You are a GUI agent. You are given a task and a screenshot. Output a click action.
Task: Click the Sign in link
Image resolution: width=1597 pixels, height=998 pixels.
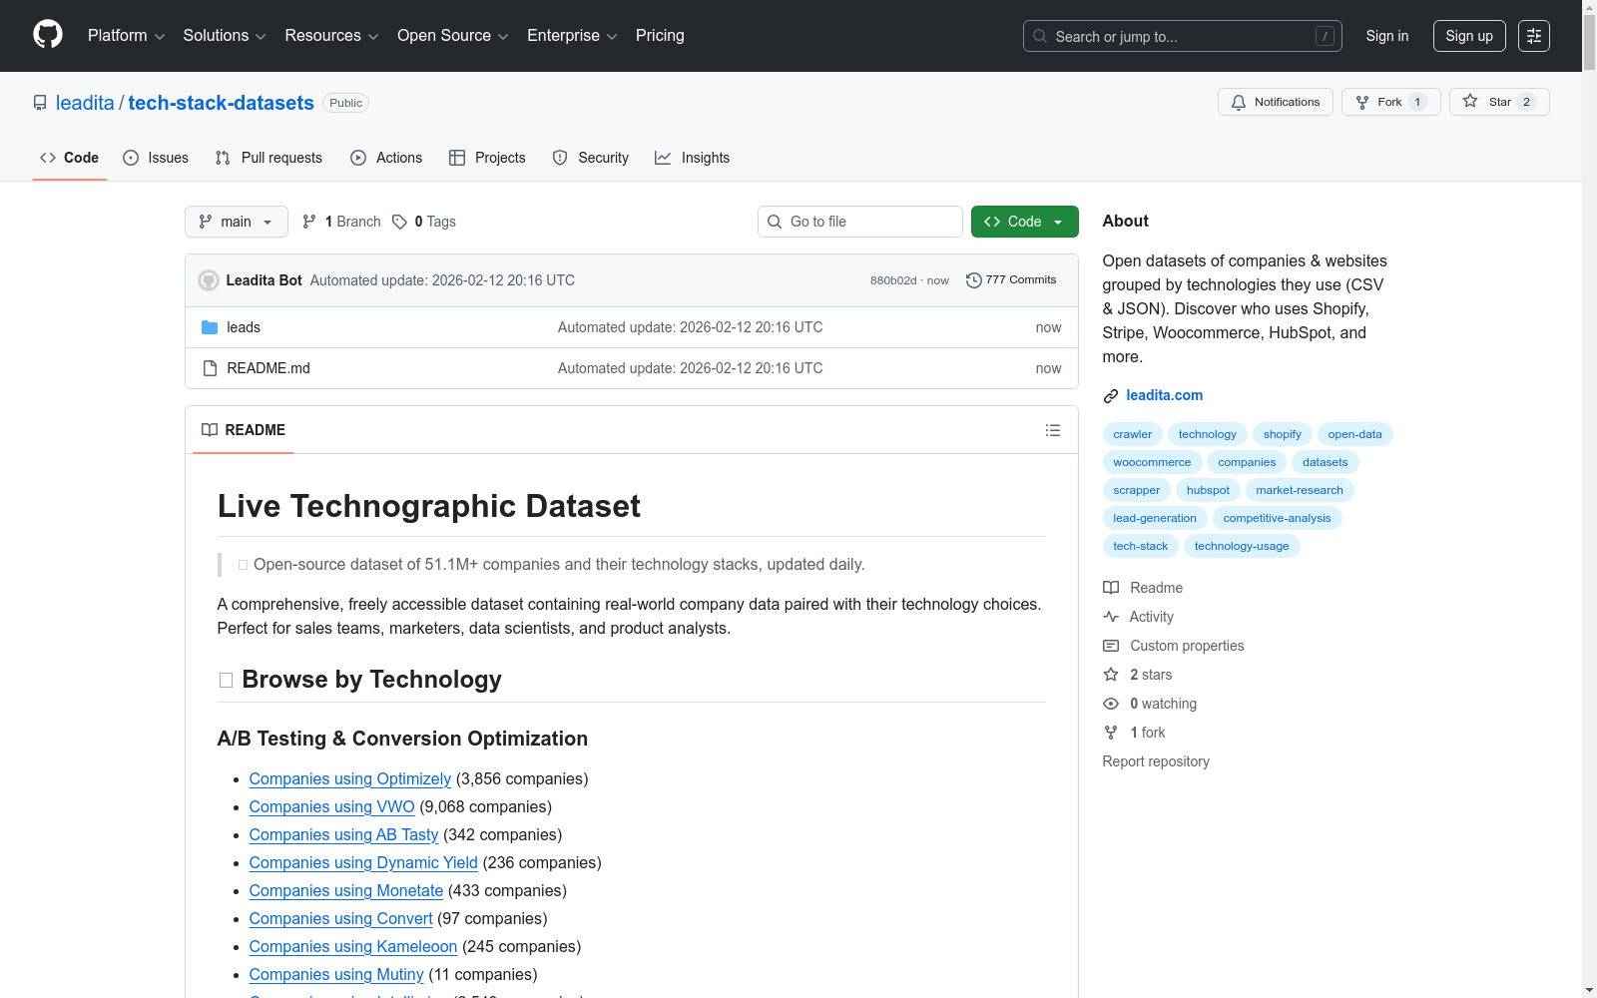click(x=1387, y=36)
